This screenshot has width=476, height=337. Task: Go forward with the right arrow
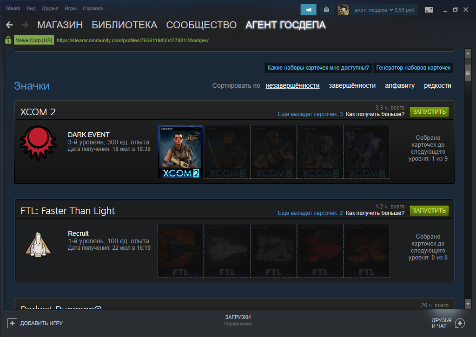25,25
